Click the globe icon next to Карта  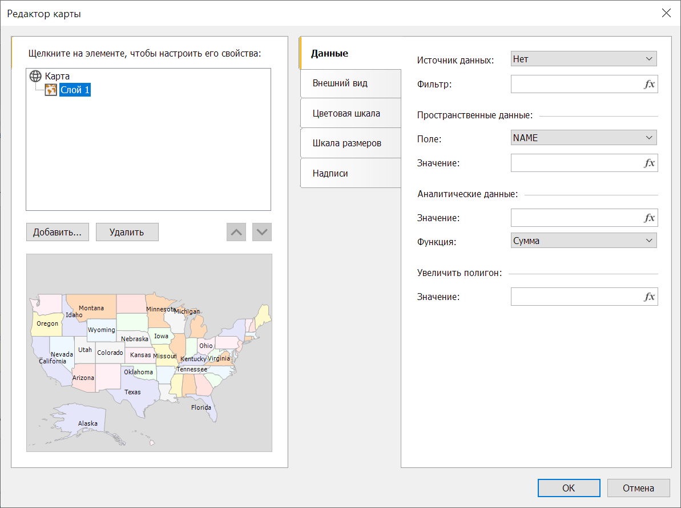tap(35, 76)
